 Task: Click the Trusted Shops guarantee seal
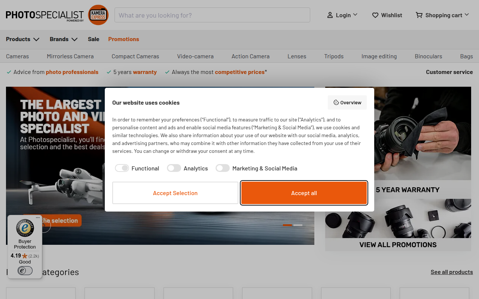coord(25,228)
